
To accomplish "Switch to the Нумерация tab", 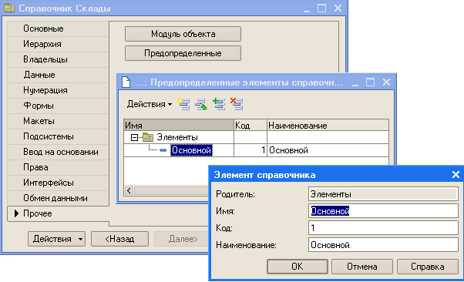I will tap(58, 90).
